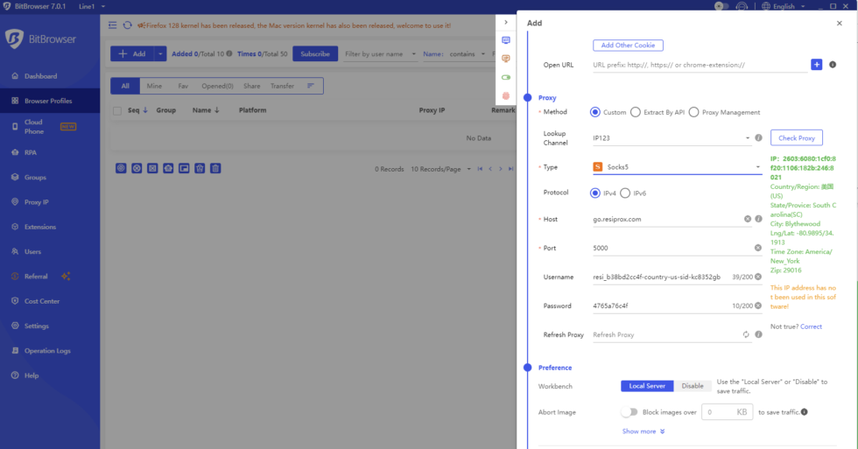
Task: Open the Filter by user name dropdown
Action: pos(380,53)
